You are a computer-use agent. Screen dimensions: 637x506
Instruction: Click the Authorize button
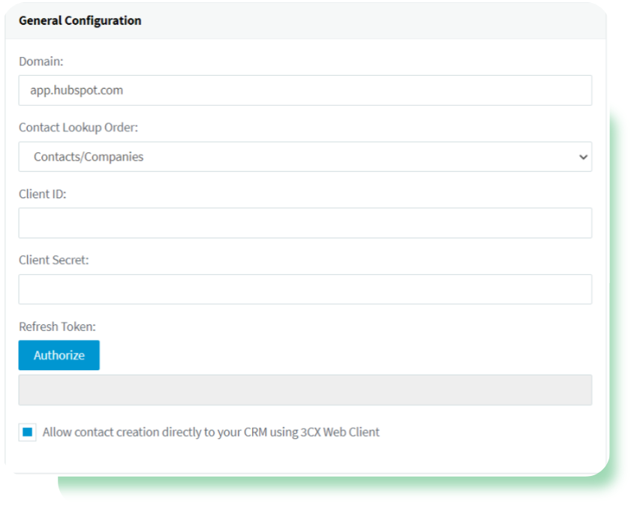coord(59,355)
